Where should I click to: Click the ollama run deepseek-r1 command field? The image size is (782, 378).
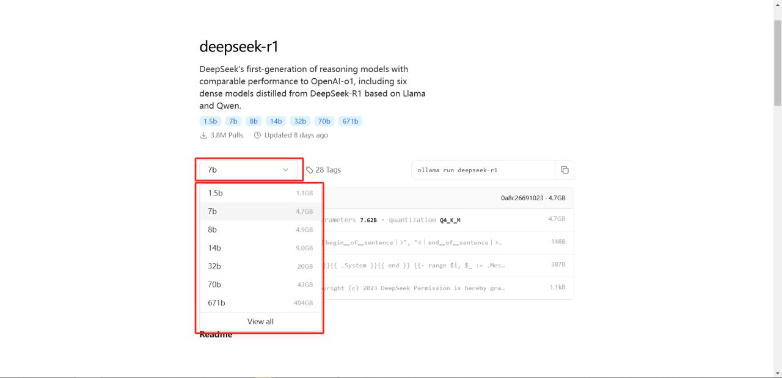click(483, 170)
